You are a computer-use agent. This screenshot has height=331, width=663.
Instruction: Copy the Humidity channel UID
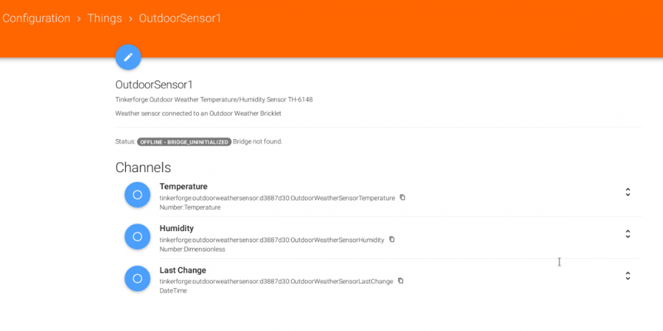tap(392, 239)
